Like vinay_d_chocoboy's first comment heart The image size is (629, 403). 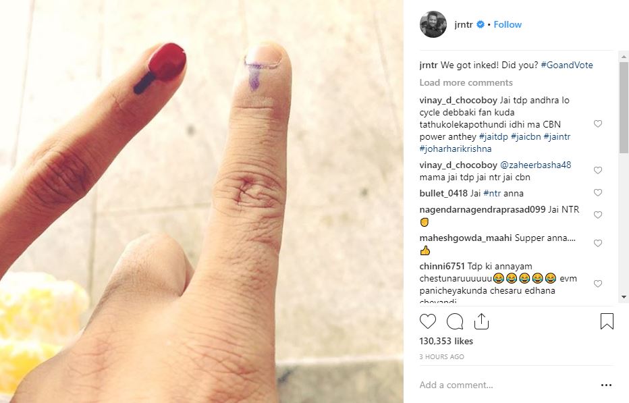click(x=598, y=124)
